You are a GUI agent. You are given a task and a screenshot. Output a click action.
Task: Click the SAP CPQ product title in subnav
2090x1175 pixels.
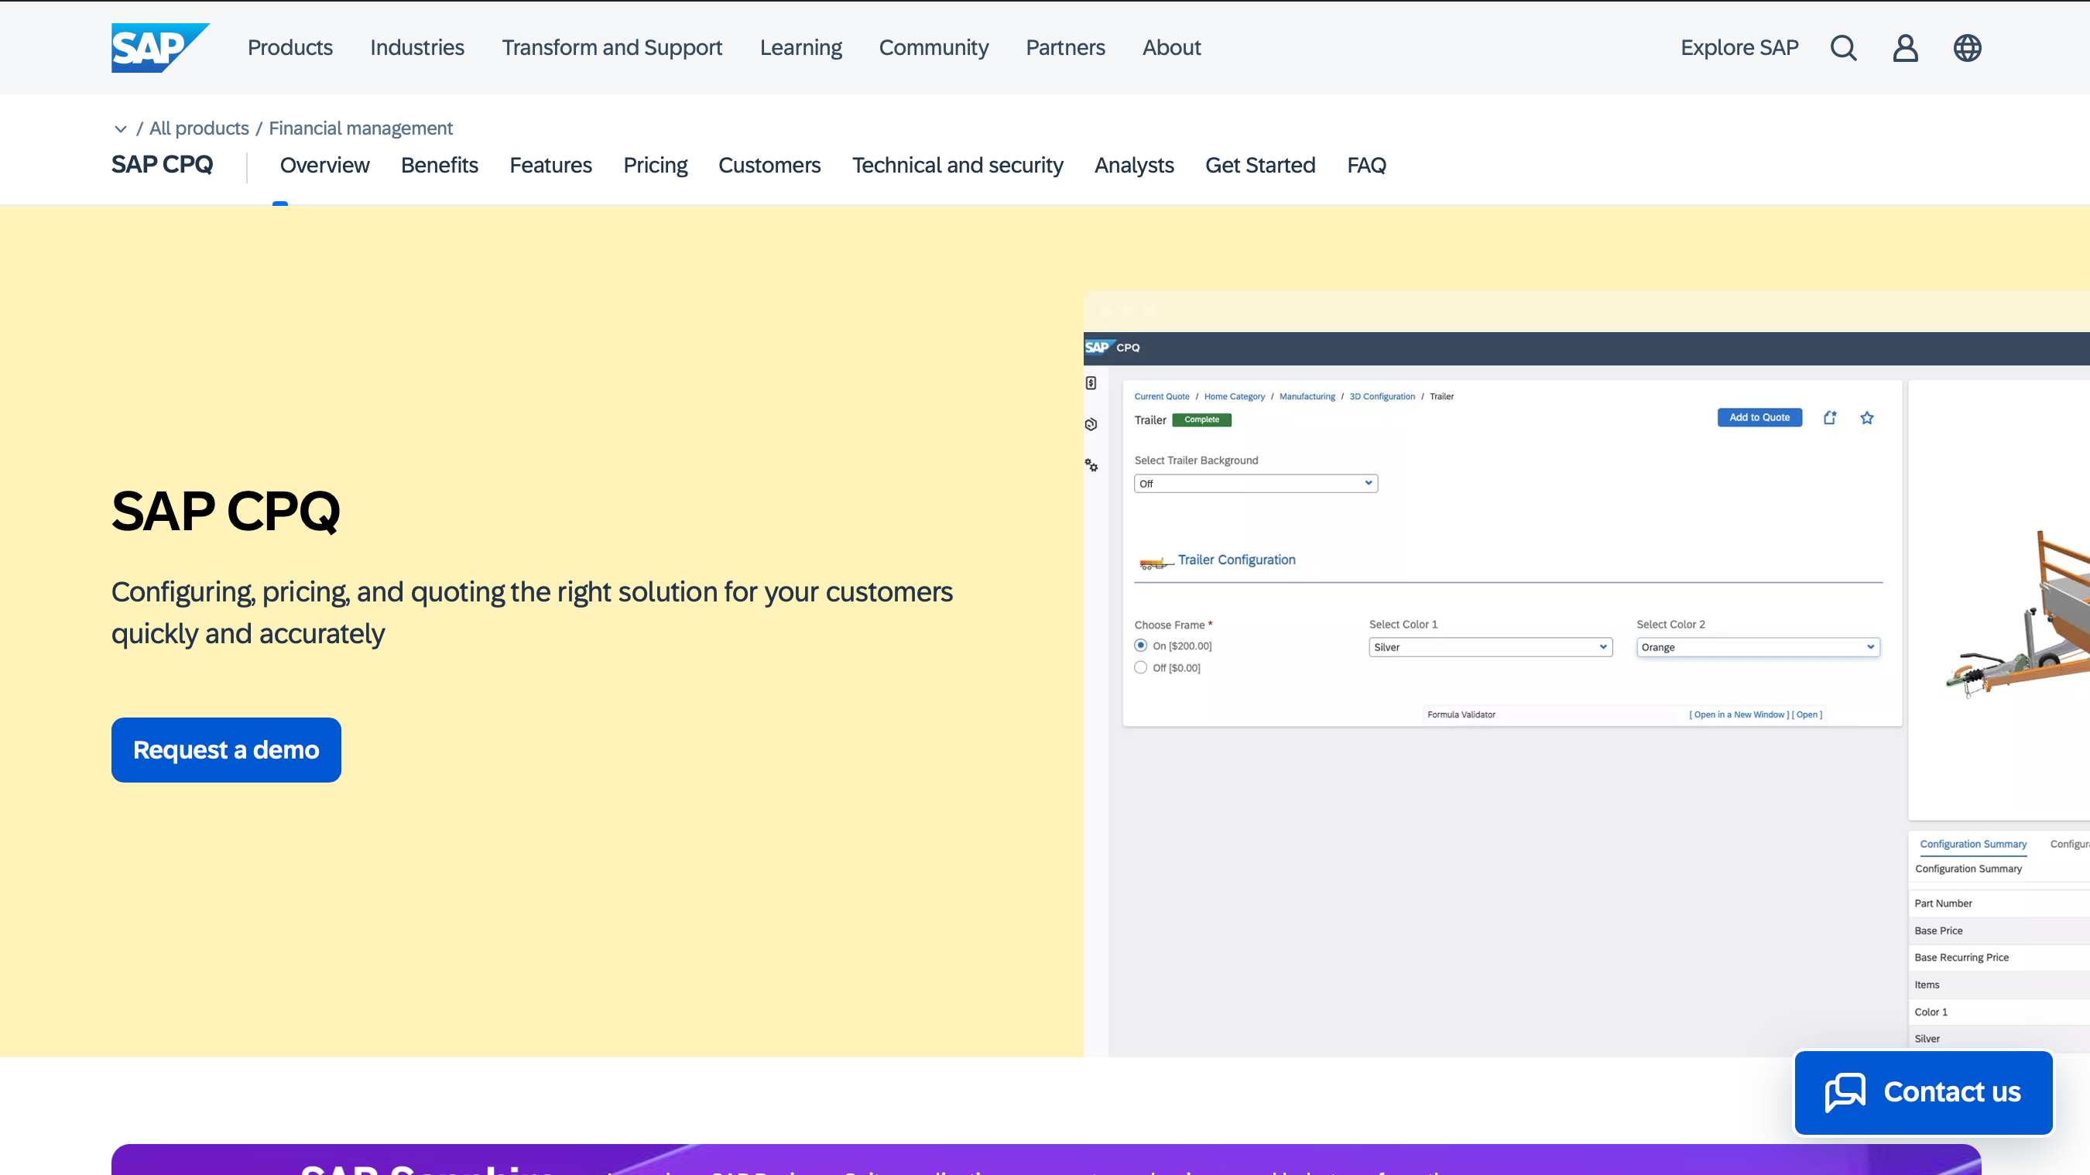(x=163, y=165)
